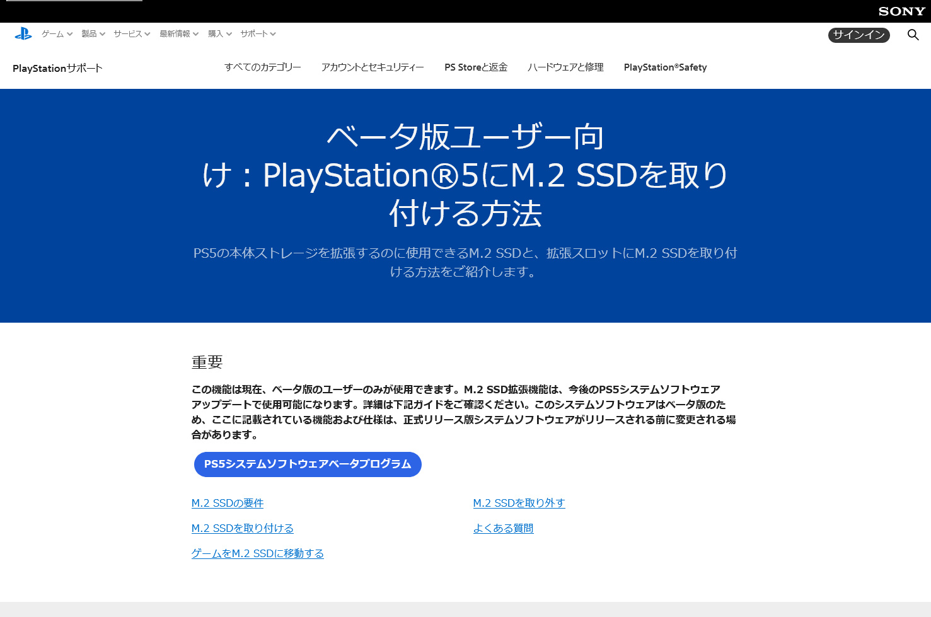Open the M.2 SSDの要件 link

228,503
